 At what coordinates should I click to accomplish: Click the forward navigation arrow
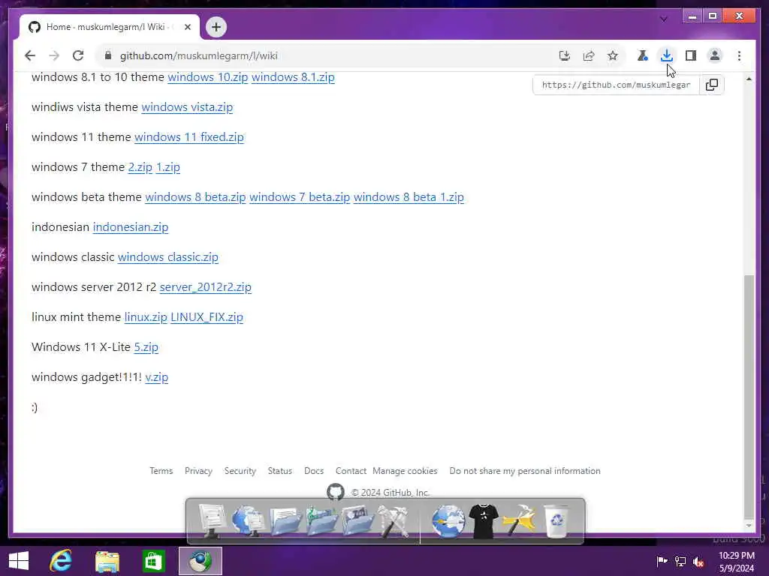(x=54, y=55)
